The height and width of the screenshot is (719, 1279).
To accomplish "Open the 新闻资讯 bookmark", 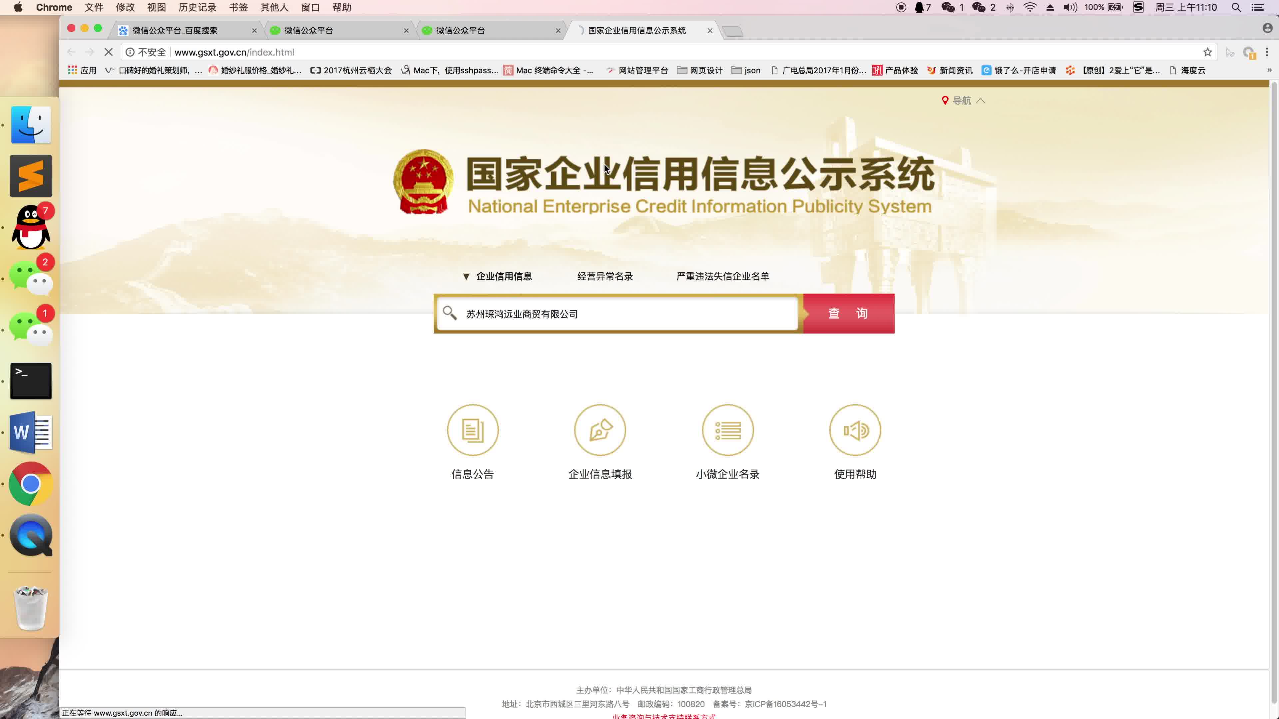I will [950, 70].
